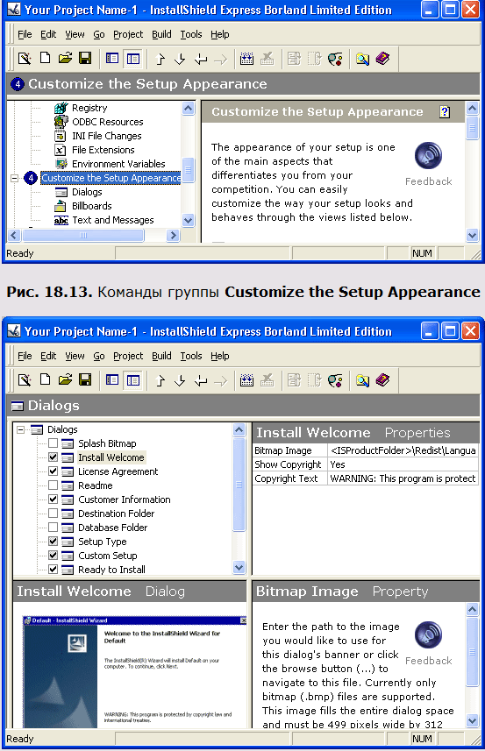Enable the Splash Bitmap checkbox

point(53,443)
